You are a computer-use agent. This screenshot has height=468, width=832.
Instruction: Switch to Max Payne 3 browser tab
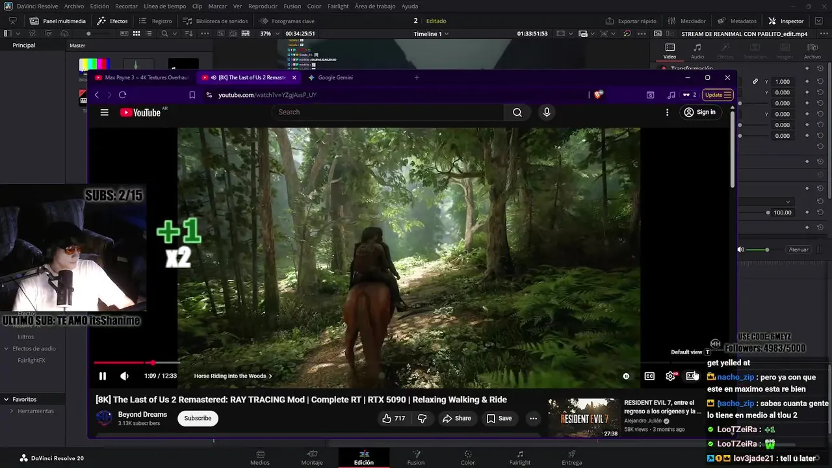(x=143, y=77)
